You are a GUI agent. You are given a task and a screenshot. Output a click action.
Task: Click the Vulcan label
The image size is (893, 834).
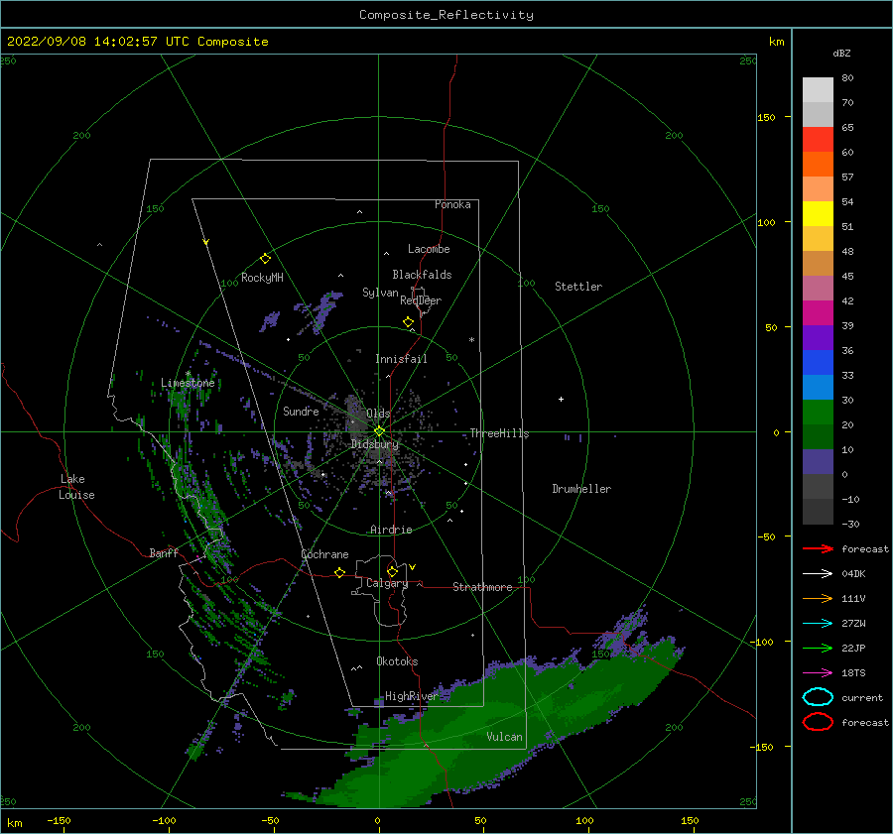coord(504,737)
